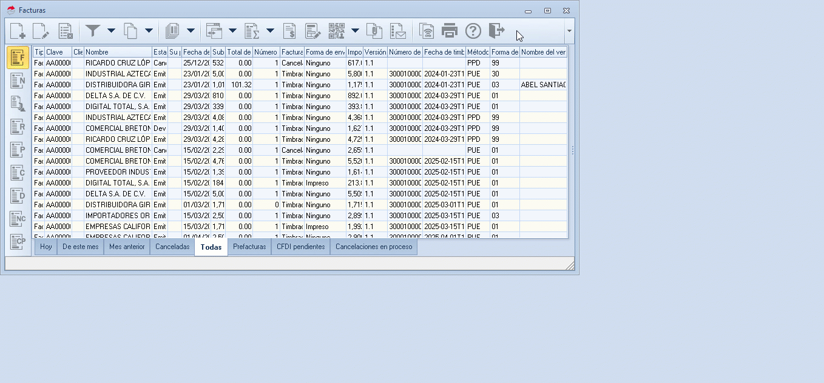
Task: Select the R documents sidebar icon
Action: click(x=18, y=127)
